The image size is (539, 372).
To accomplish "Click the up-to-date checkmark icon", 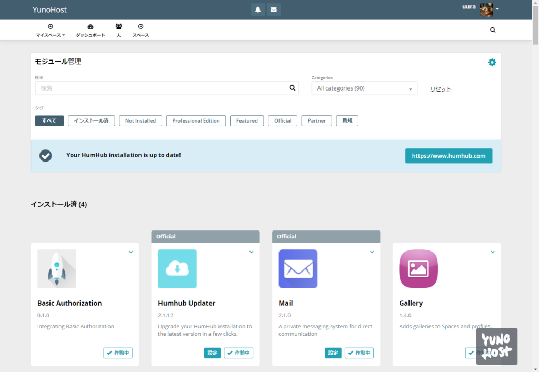I will (45, 156).
